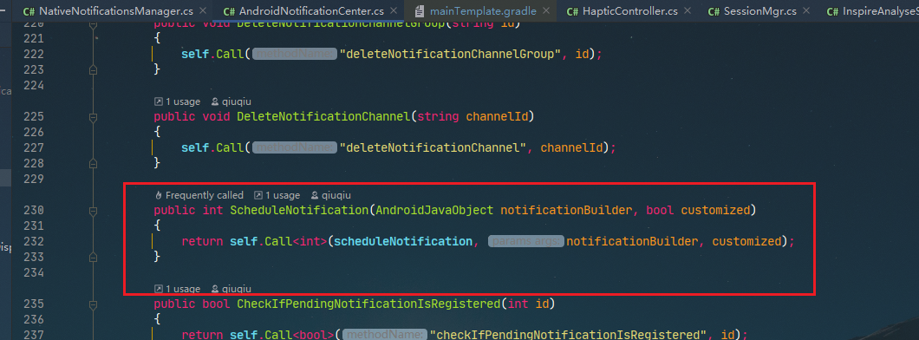Select the AndroidNotificationCenter.cs editor tab
This screenshot has width=919, height=340.
(303, 10)
